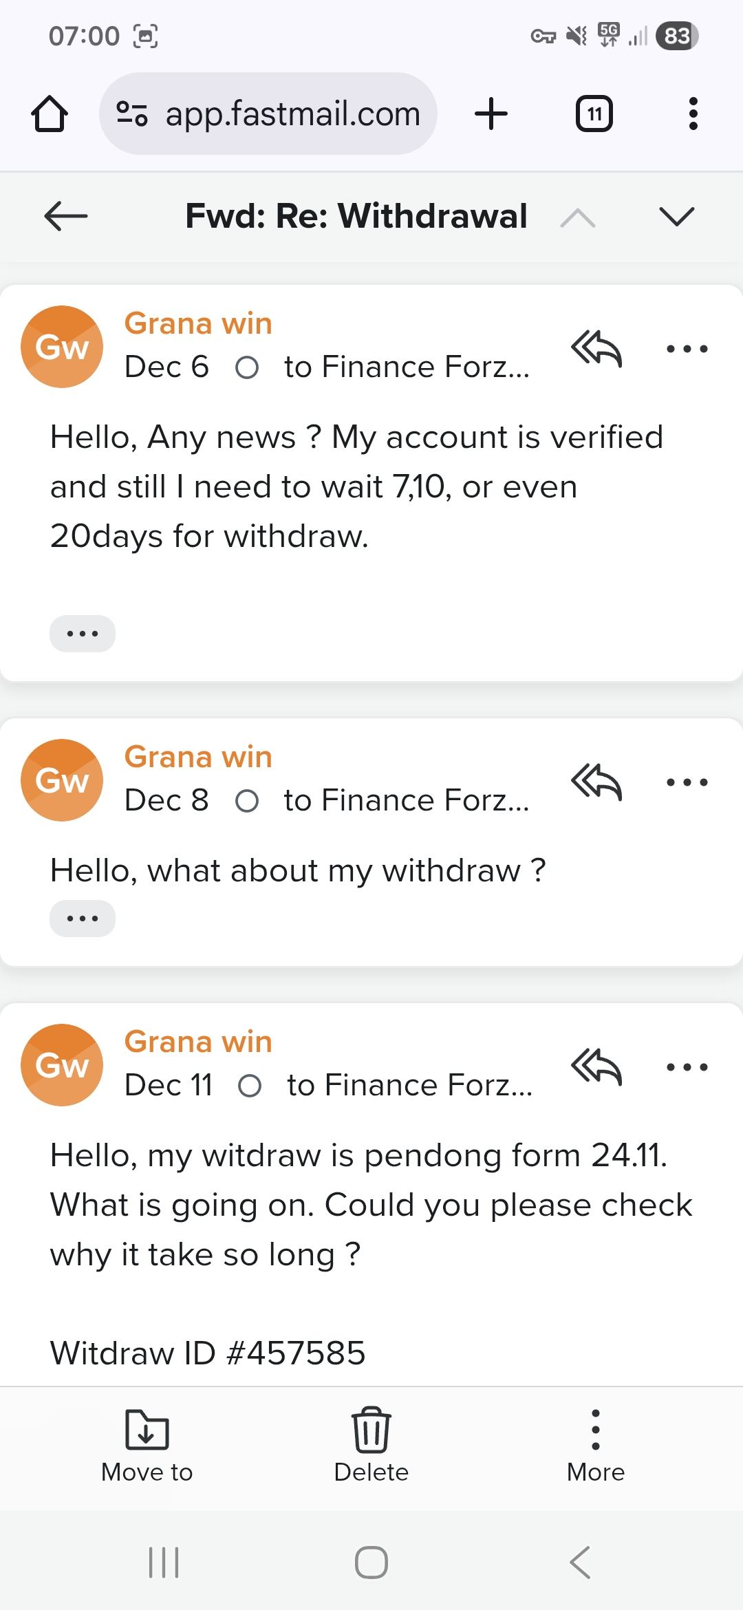Delete this conversation with trash icon
The image size is (743, 1610).
pos(371,1445)
